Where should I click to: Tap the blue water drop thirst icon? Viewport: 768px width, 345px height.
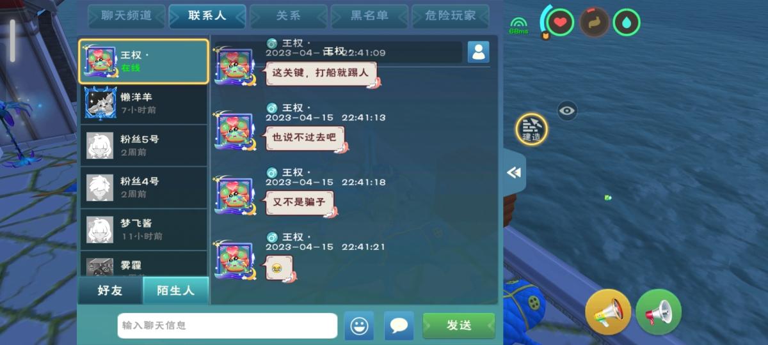click(x=627, y=22)
